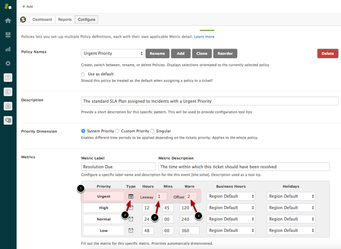Click the Leeway field for Urgent
This screenshot has height=249, width=341.
162,196
